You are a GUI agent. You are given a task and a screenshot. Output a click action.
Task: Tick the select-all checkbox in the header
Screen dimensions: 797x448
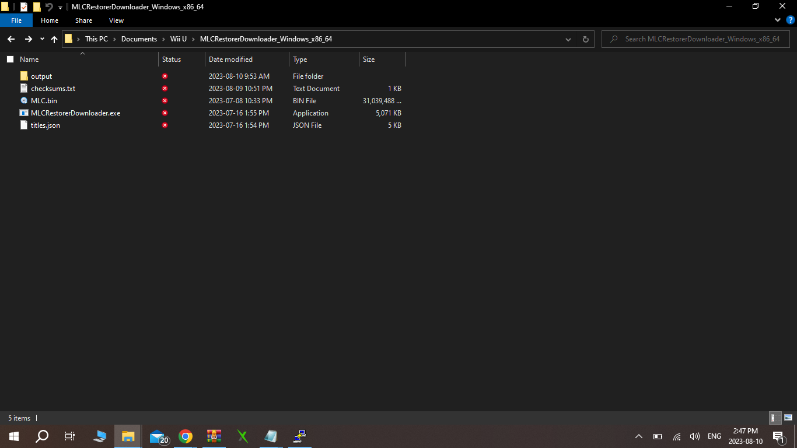click(10, 60)
